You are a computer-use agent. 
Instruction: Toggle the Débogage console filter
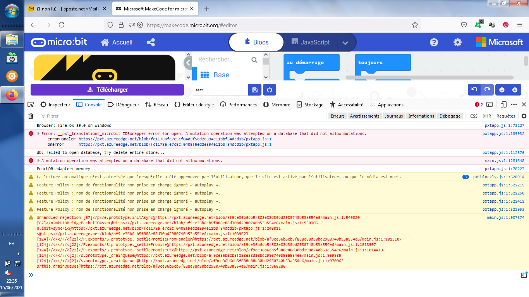coord(450,116)
